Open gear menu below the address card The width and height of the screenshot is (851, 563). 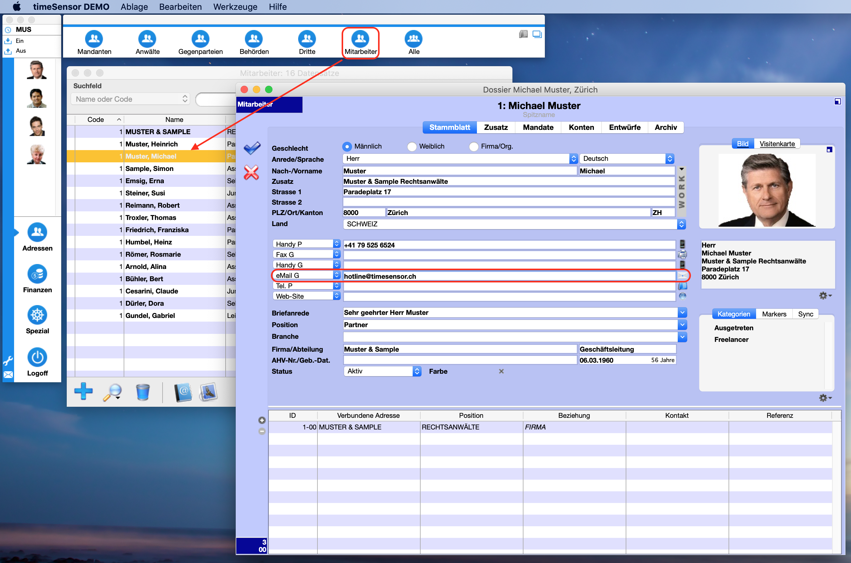click(x=825, y=296)
